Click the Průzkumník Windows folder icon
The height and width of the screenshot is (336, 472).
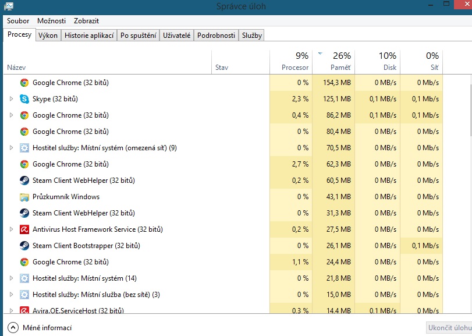point(24,197)
